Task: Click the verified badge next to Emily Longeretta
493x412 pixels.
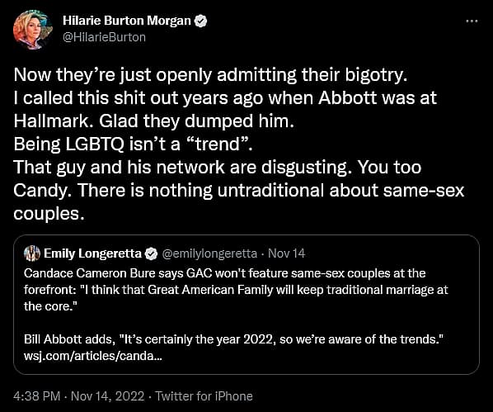Action: (151, 253)
